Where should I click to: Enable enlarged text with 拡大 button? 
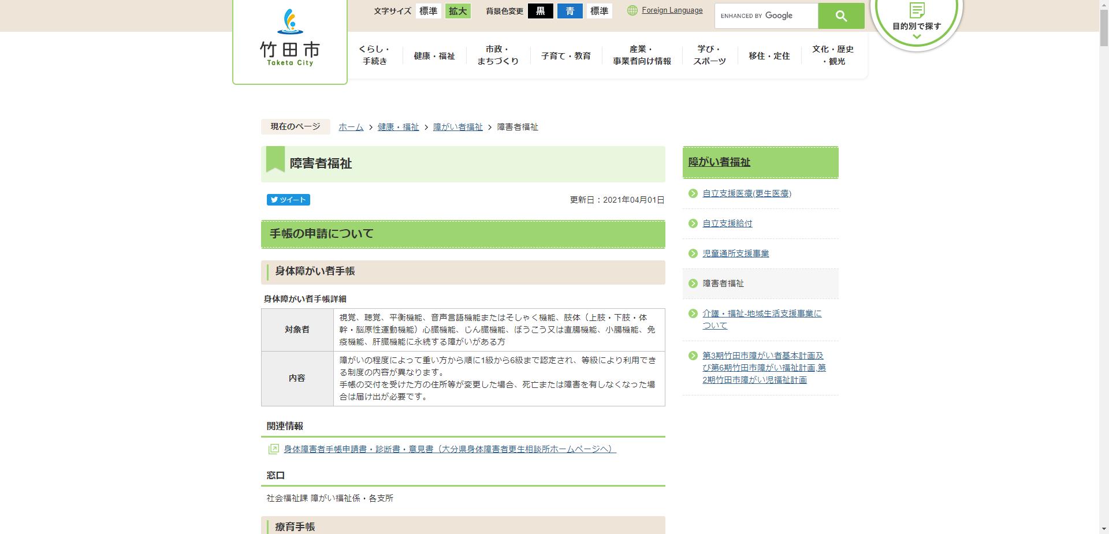point(457,10)
